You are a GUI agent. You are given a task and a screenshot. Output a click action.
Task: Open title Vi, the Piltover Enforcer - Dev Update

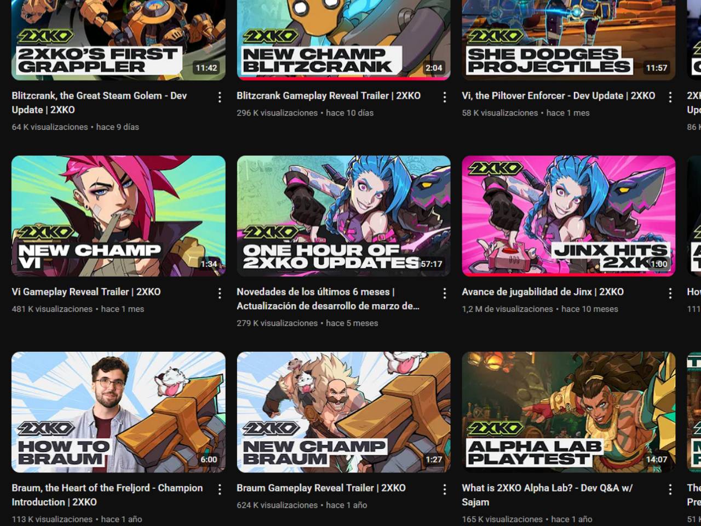[x=558, y=95]
